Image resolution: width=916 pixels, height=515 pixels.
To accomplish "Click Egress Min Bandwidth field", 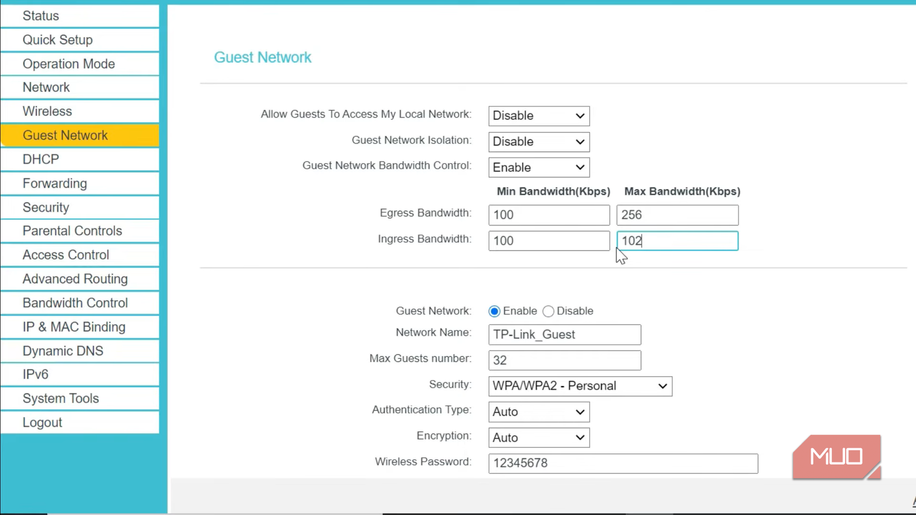I will 549,215.
